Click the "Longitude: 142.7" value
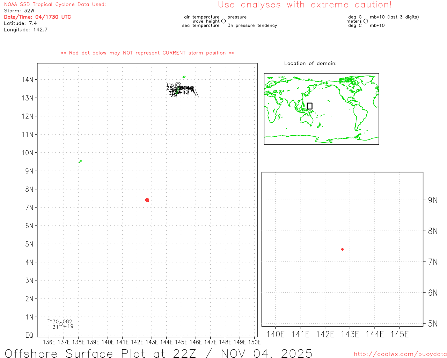447x358 pixels. click(x=25, y=30)
